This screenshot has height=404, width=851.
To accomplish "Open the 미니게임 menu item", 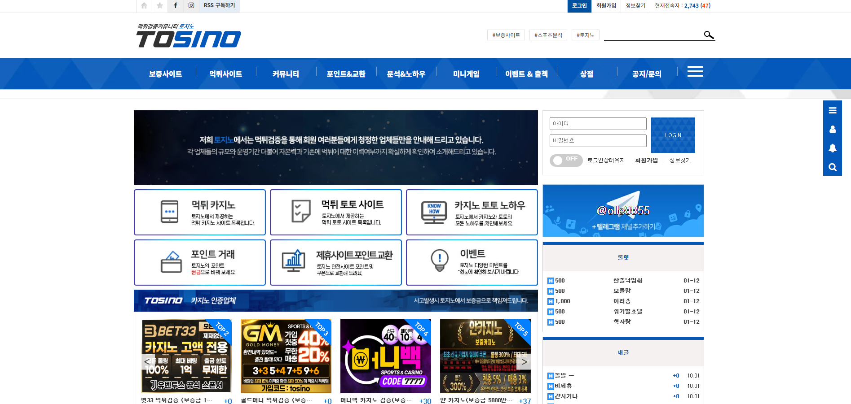I will point(466,74).
